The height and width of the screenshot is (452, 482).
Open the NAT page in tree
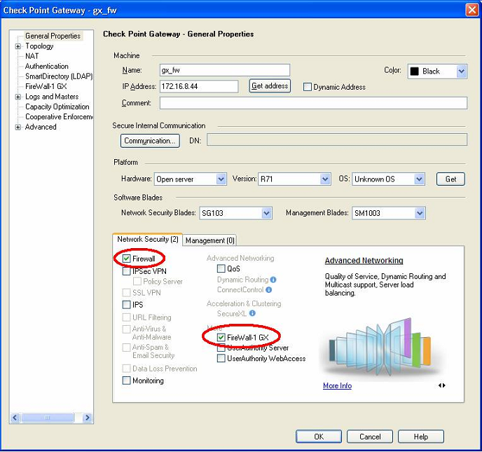(32, 56)
